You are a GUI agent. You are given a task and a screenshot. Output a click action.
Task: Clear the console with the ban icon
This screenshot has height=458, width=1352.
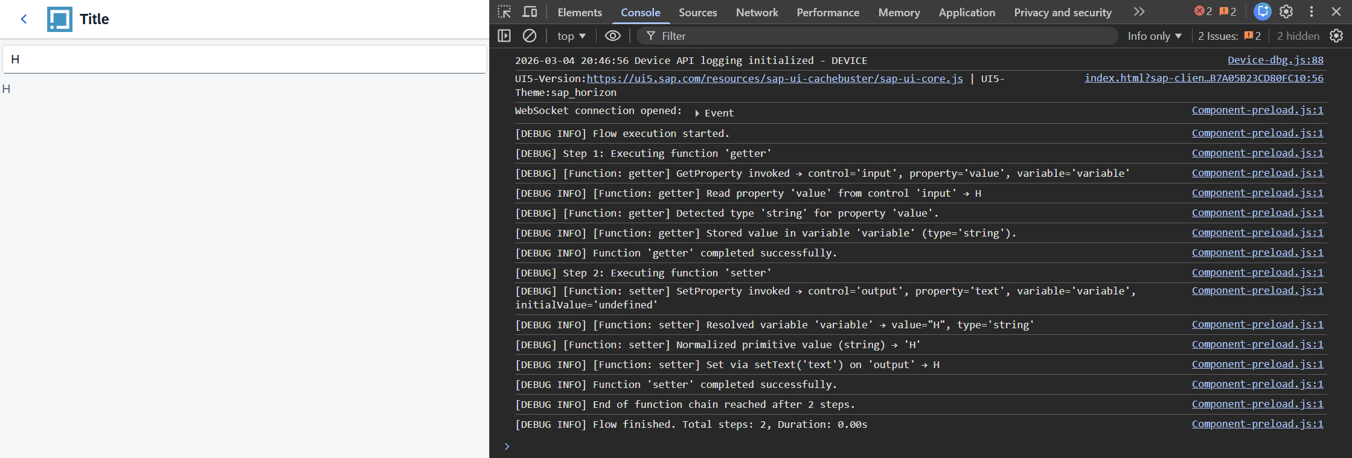click(x=530, y=36)
